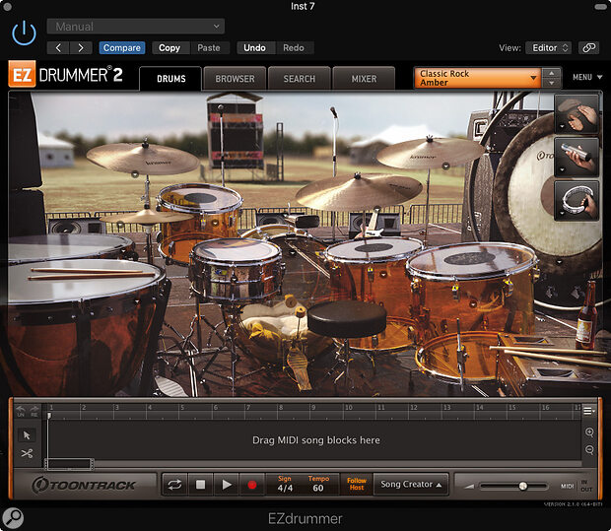Open the MENU dropdown
Screen dimensions: 611x531
point(587,77)
